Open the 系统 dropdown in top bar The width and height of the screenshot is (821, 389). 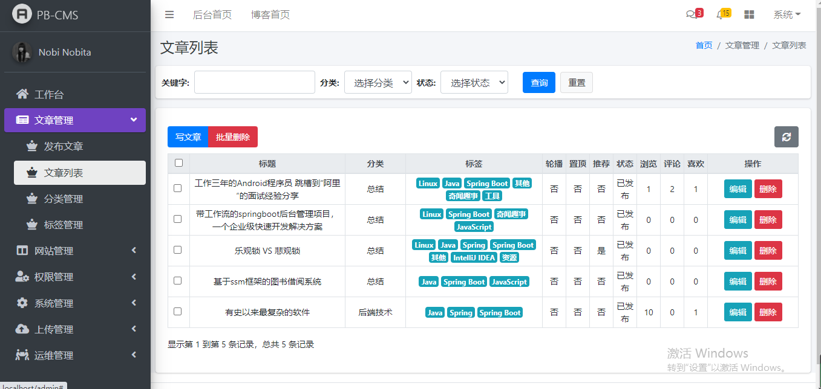tap(787, 15)
